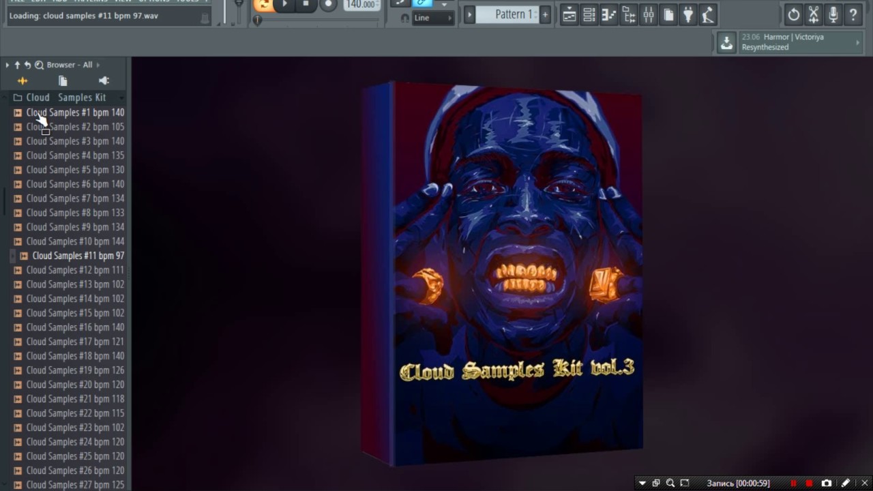Toggle the blue link snap button
873x491 pixels.
(423, 3)
